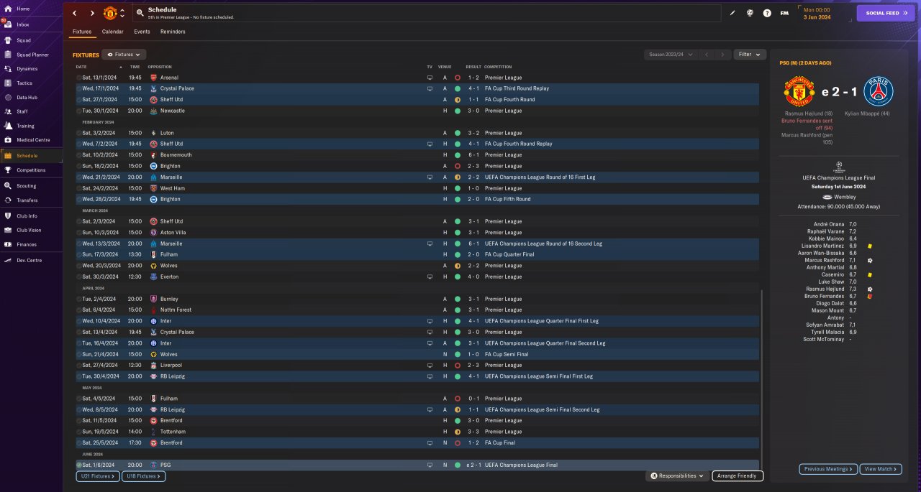Click Marcus Rashford in player ratings list
The image size is (921, 492).
click(825, 260)
